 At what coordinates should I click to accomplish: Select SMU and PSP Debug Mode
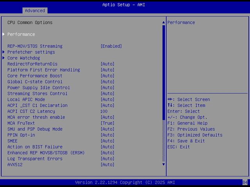pos(35,129)
